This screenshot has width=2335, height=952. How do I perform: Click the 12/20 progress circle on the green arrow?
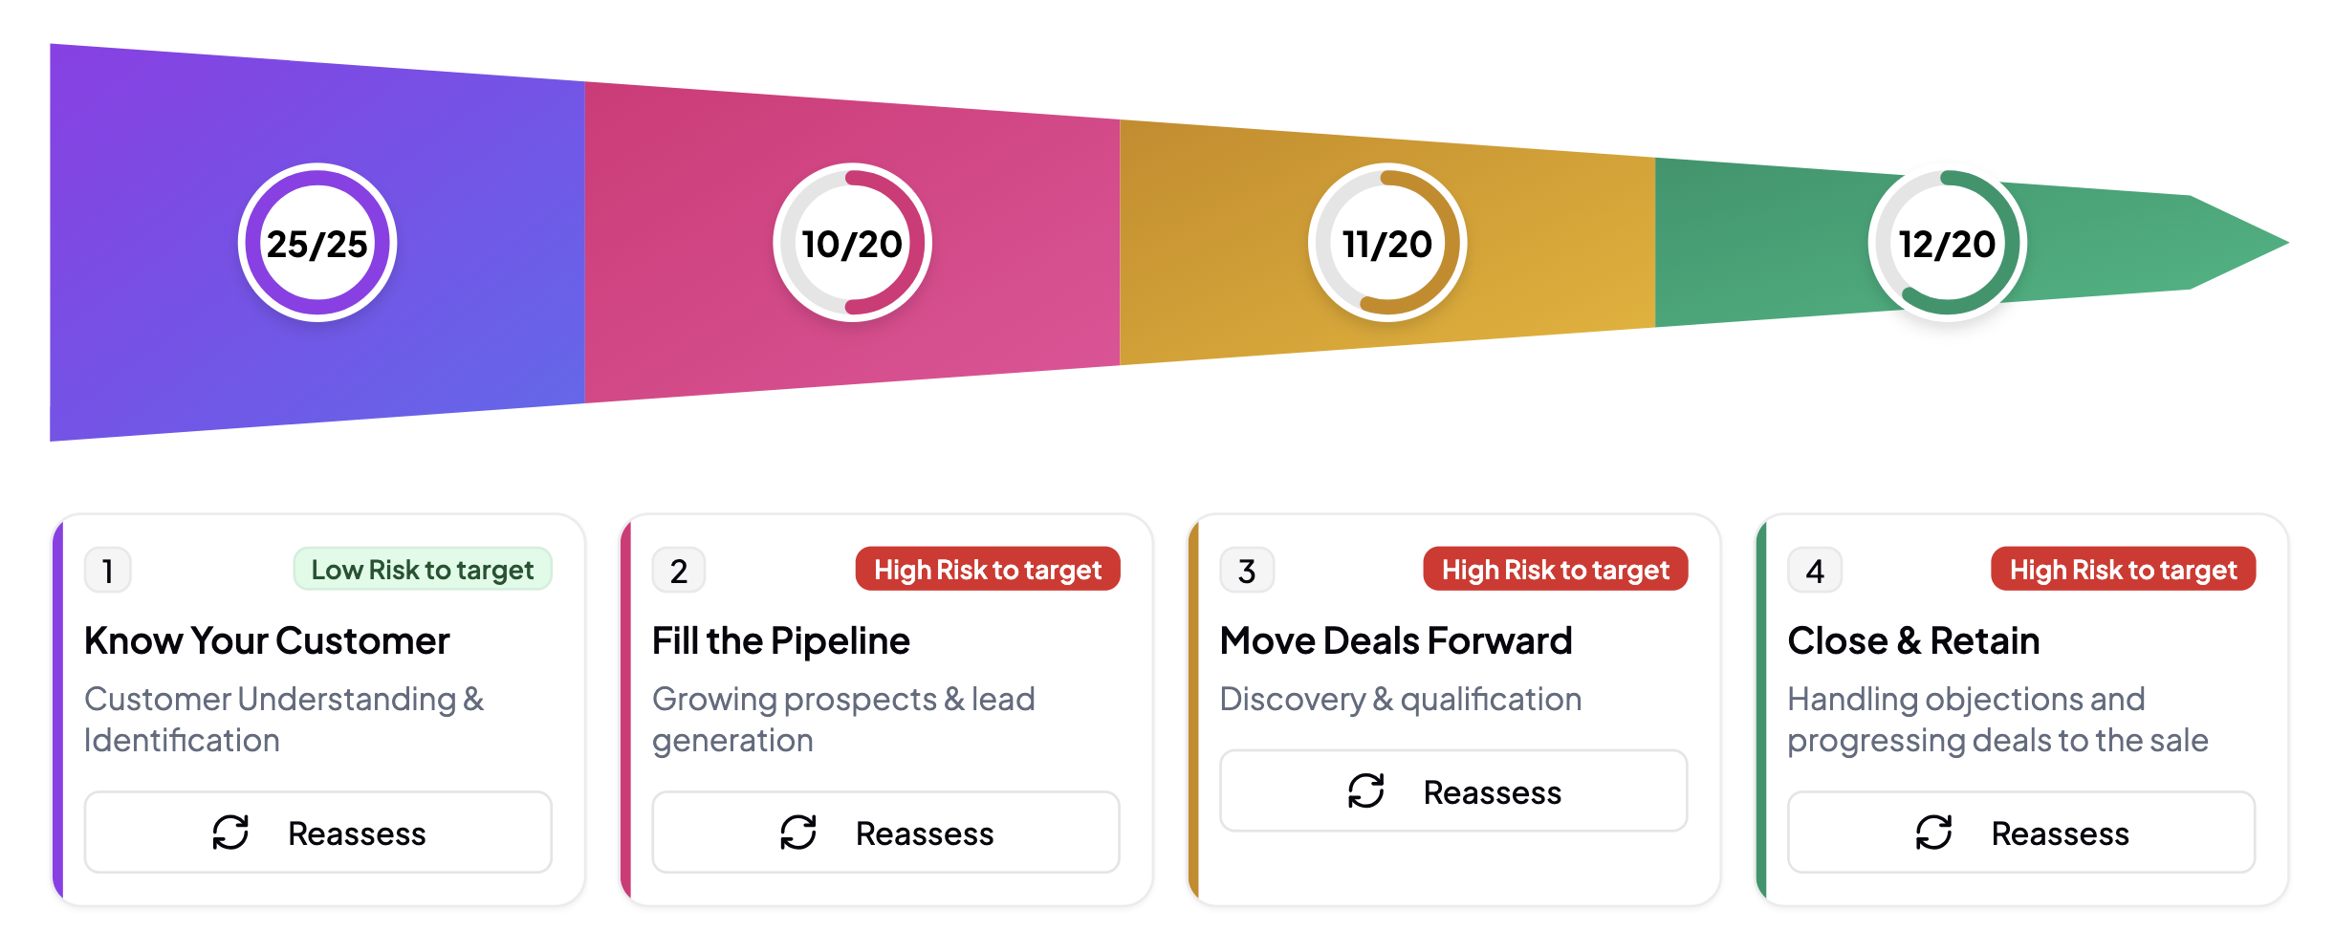click(x=1948, y=244)
